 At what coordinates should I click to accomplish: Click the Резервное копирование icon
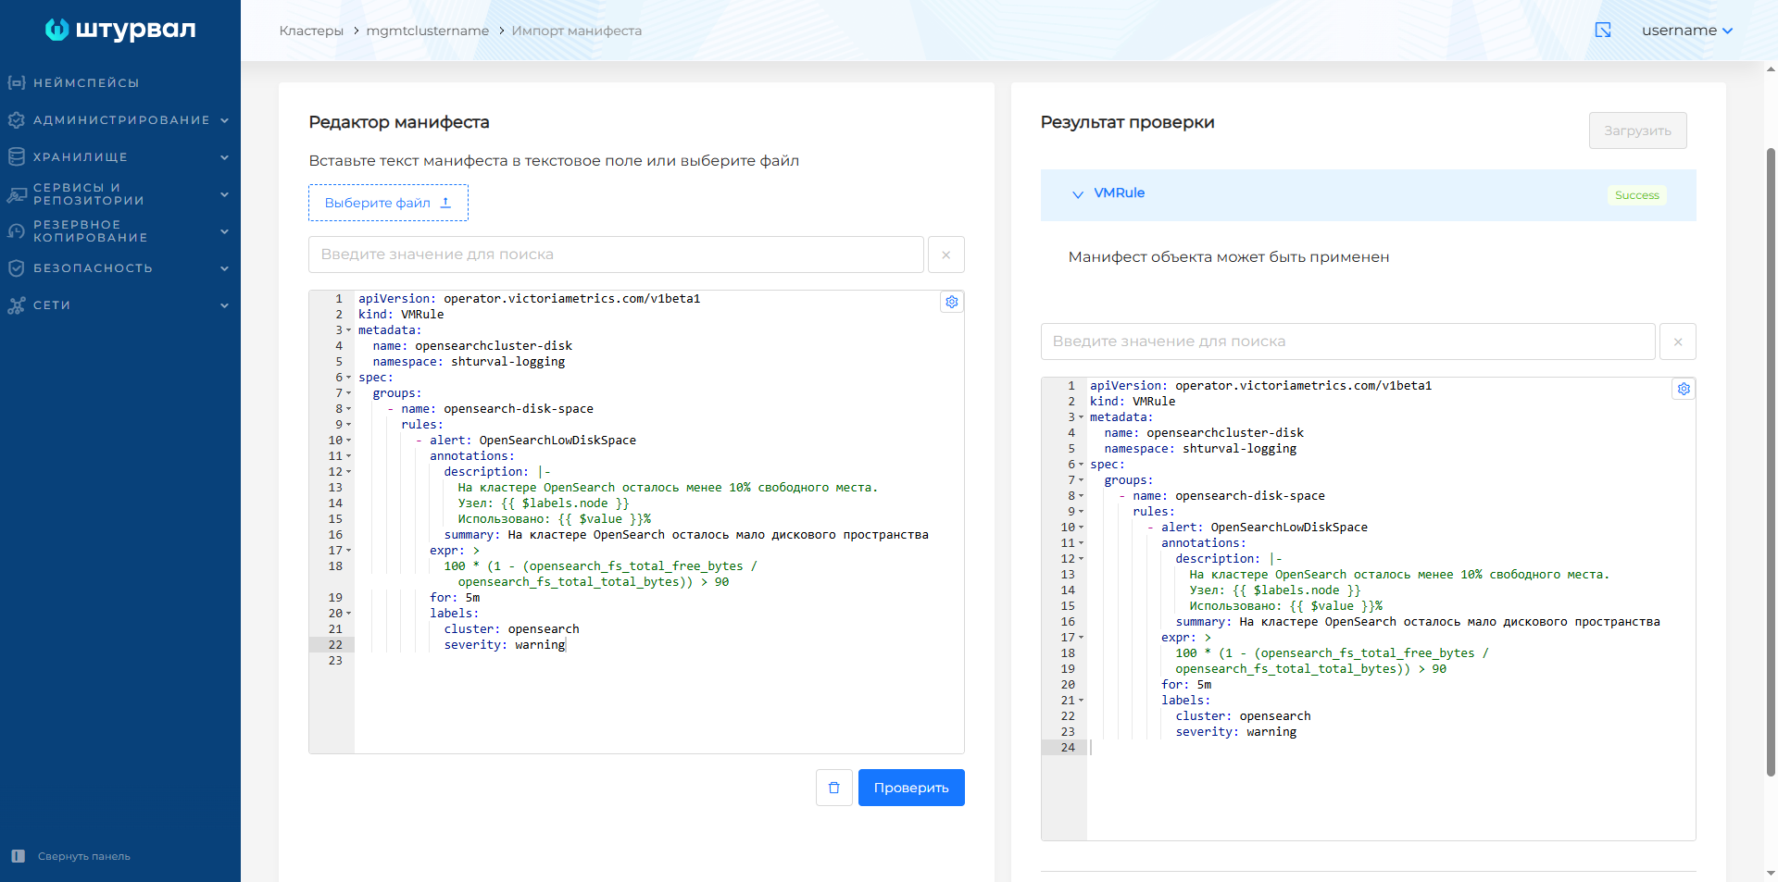click(x=16, y=231)
